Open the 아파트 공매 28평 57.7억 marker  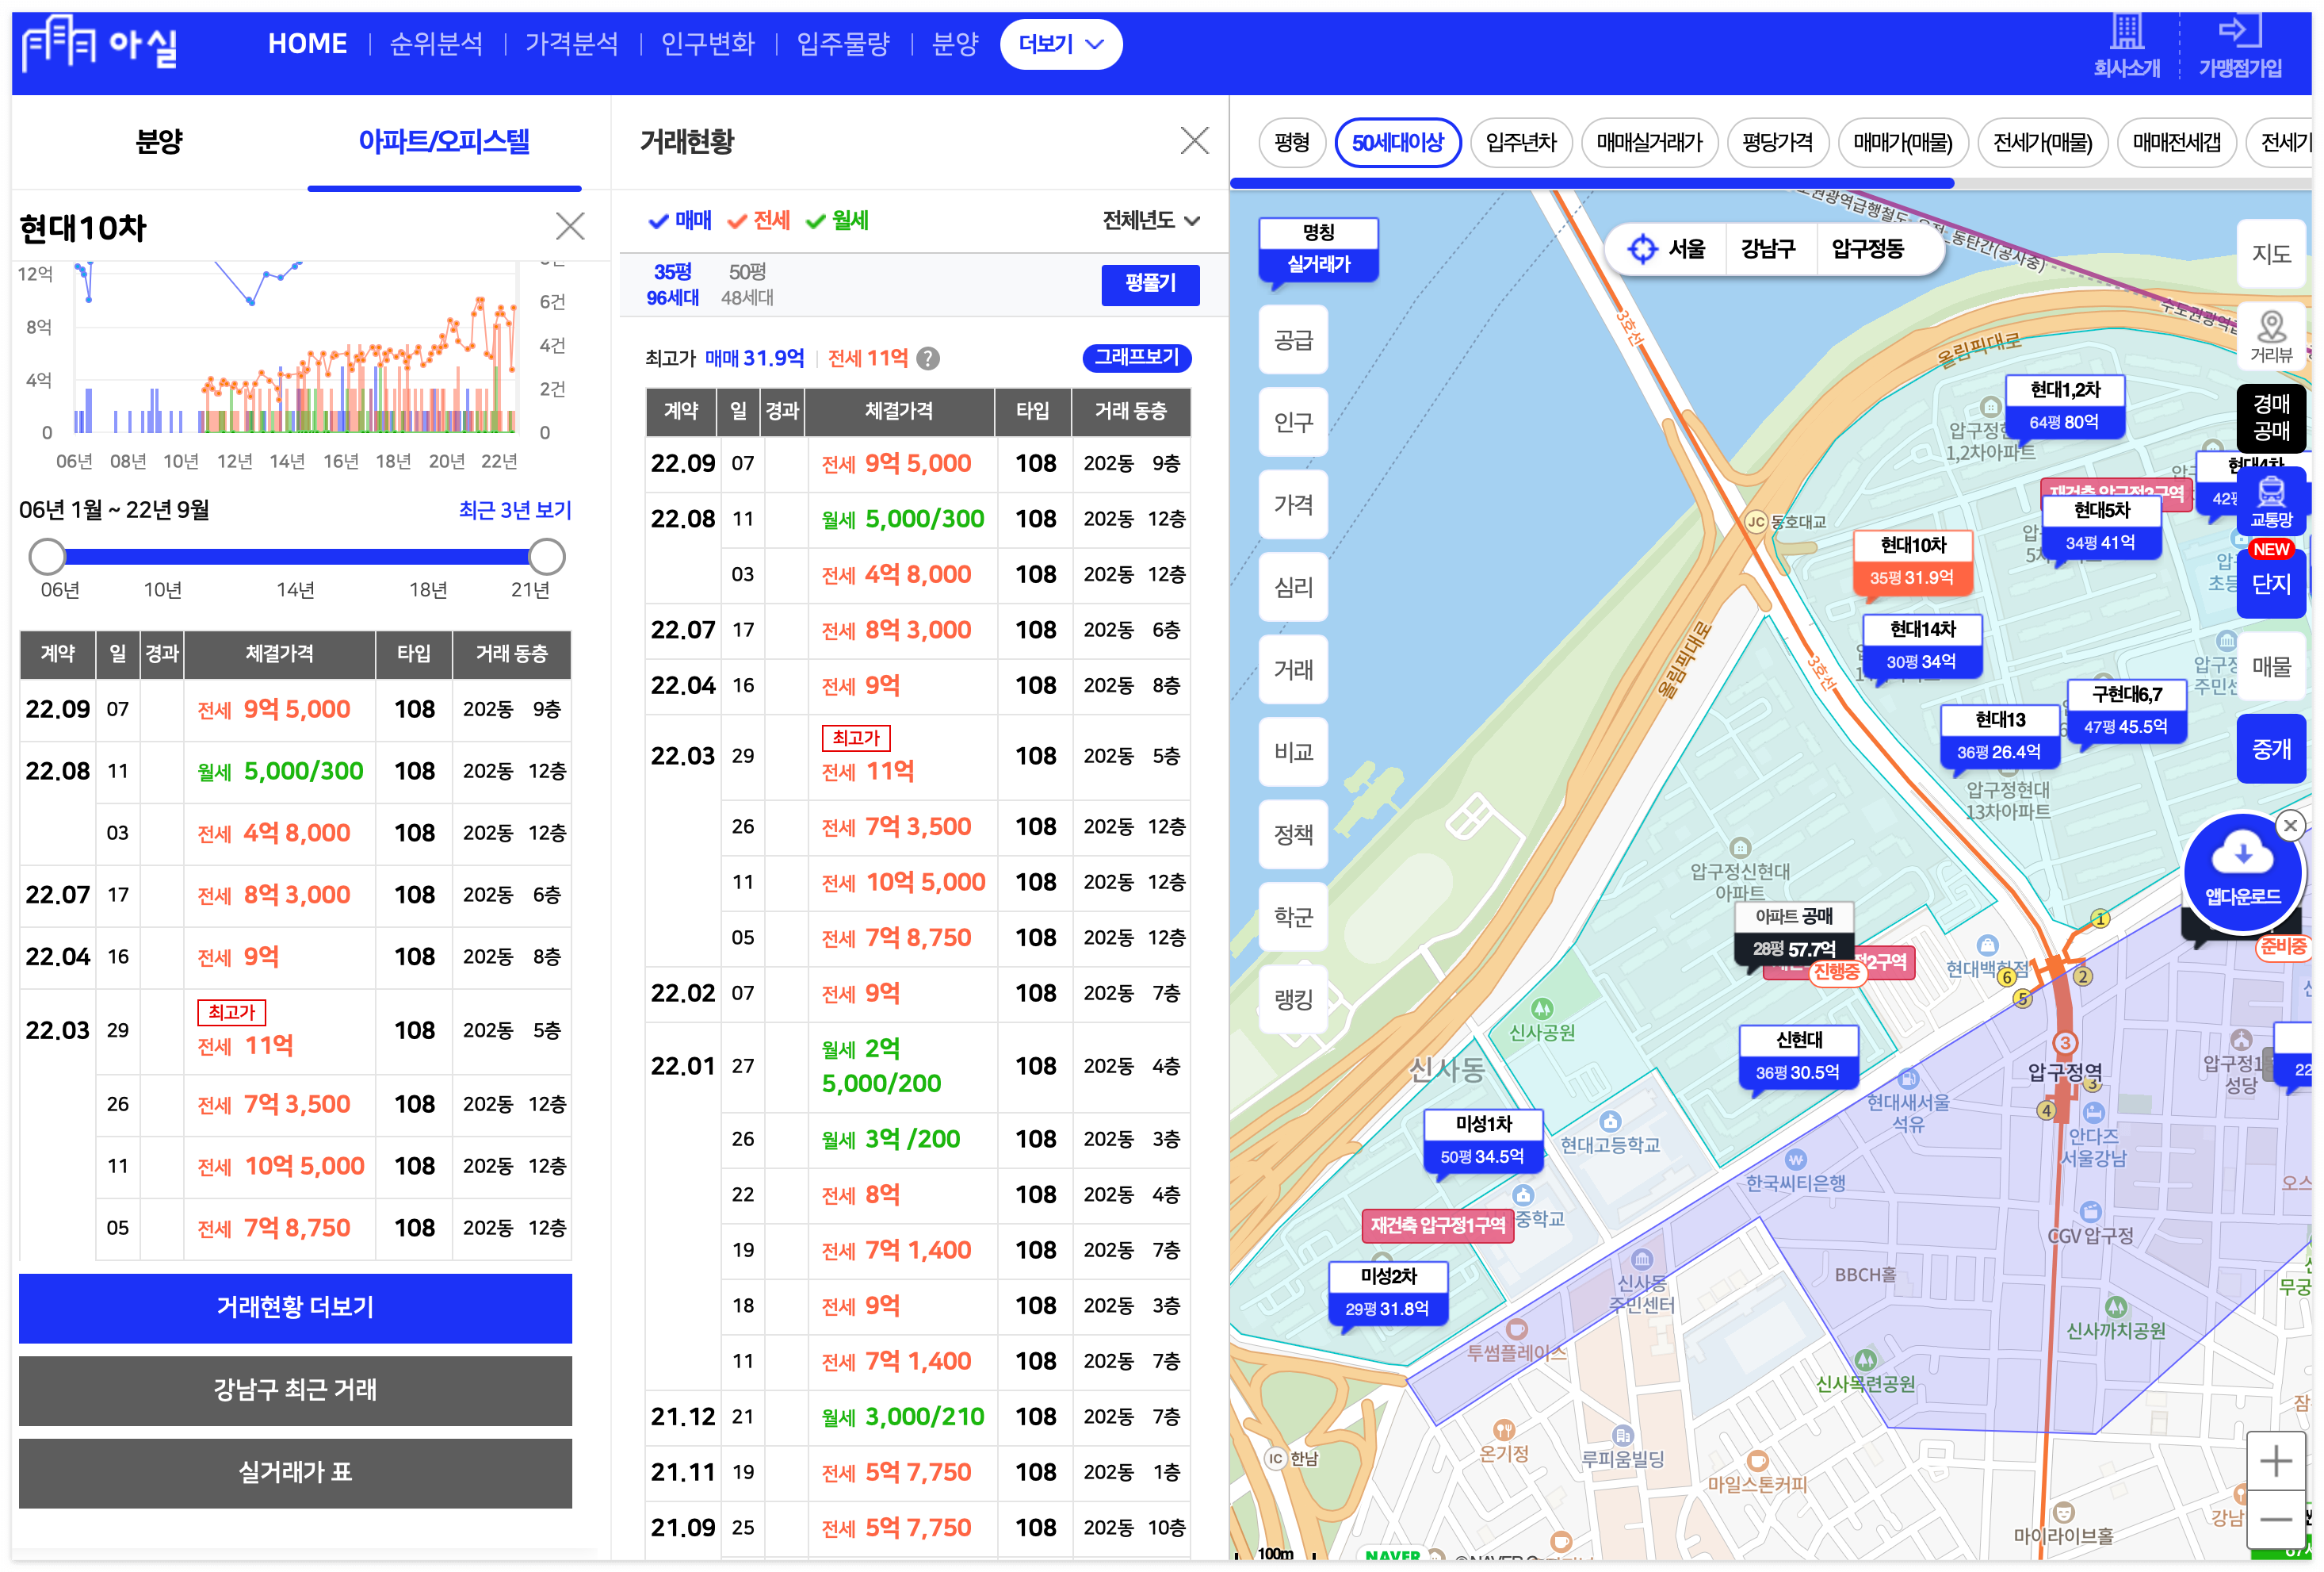pyautogui.click(x=1793, y=932)
